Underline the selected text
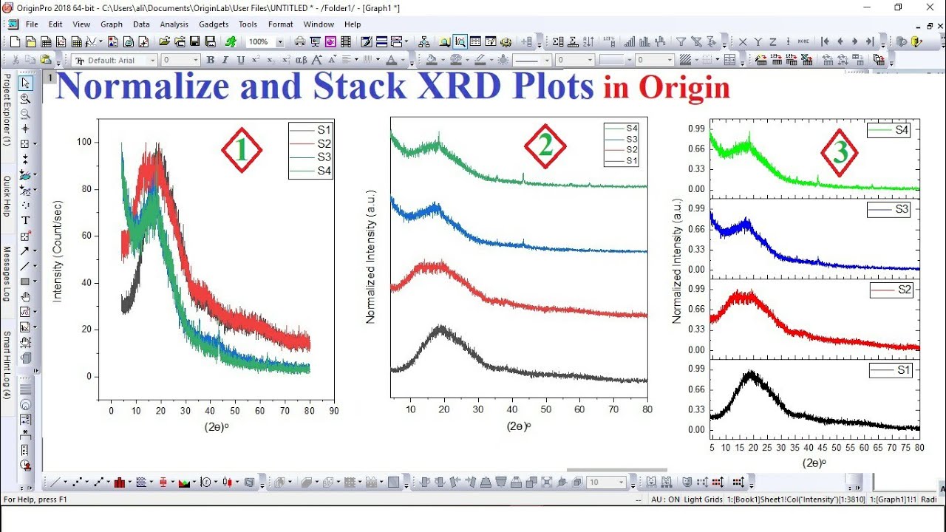Viewport: 946px width, 532px height. pos(241,60)
